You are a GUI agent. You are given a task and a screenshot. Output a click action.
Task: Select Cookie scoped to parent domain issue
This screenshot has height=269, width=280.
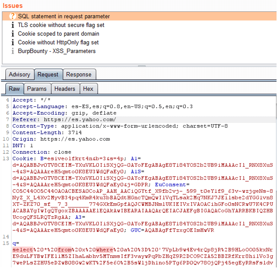click(58, 34)
